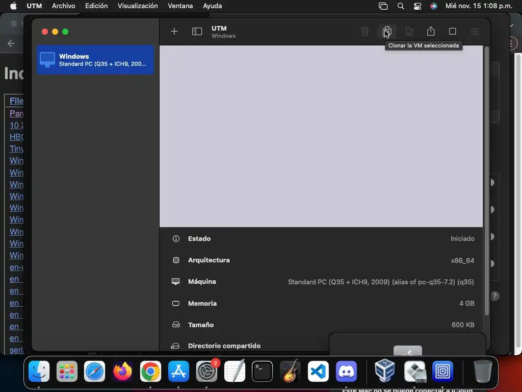Click the Tamaño drive icon
Screen dimensions: 522x392
click(x=176, y=325)
